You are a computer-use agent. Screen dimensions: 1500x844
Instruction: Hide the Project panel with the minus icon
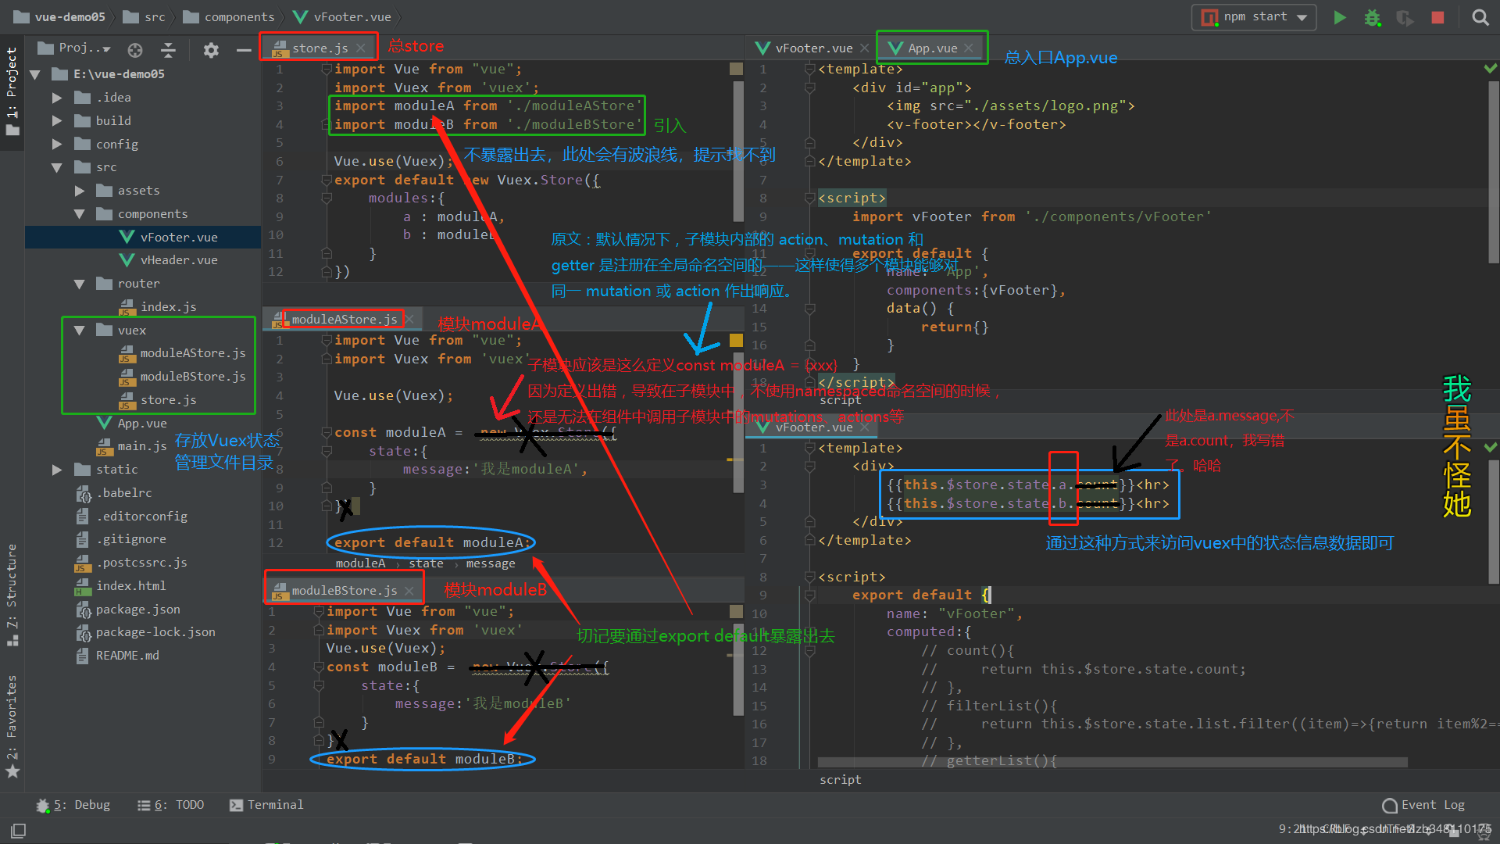(x=244, y=50)
